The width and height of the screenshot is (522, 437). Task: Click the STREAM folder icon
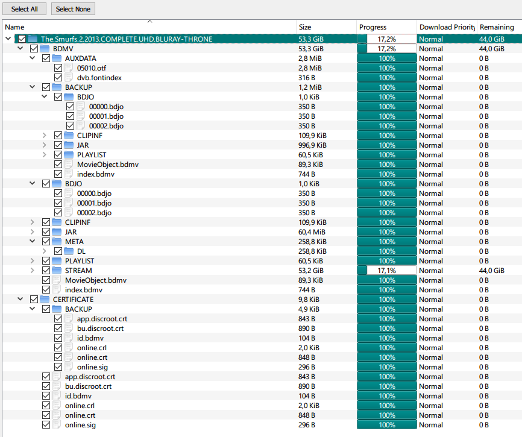point(56,271)
